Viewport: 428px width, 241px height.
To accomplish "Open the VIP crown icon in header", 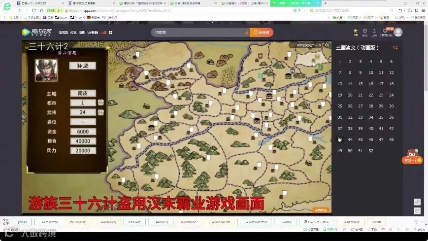I will click(x=356, y=32).
